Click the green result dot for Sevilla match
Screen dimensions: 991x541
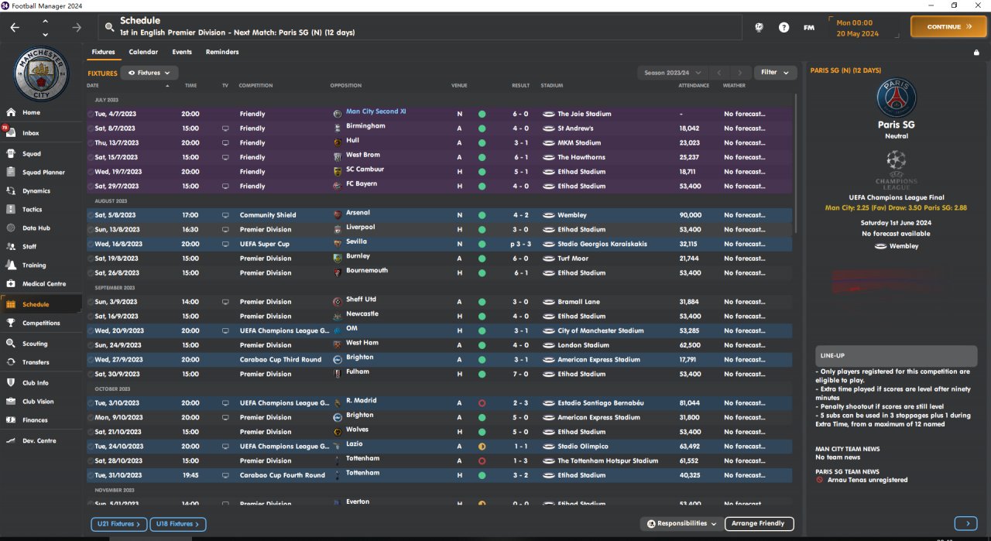tap(482, 245)
